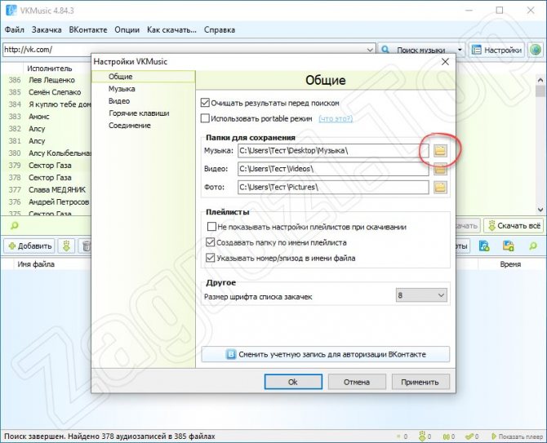The width and height of the screenshot is (547, 443).
Task: Click the Применить button
Action: pyautogui.click(x=420, y=382)
